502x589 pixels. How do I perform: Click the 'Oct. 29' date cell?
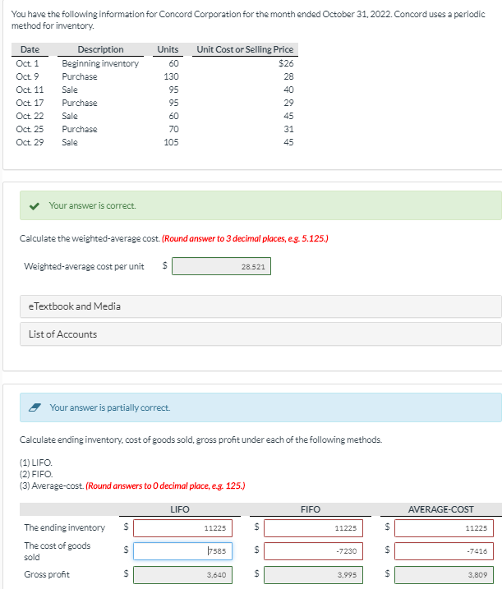coord(30,142)
